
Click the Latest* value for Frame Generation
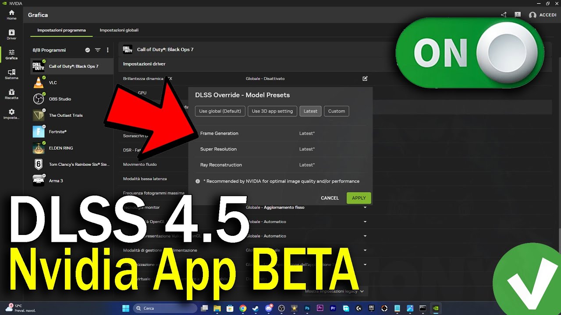(307, 133)
